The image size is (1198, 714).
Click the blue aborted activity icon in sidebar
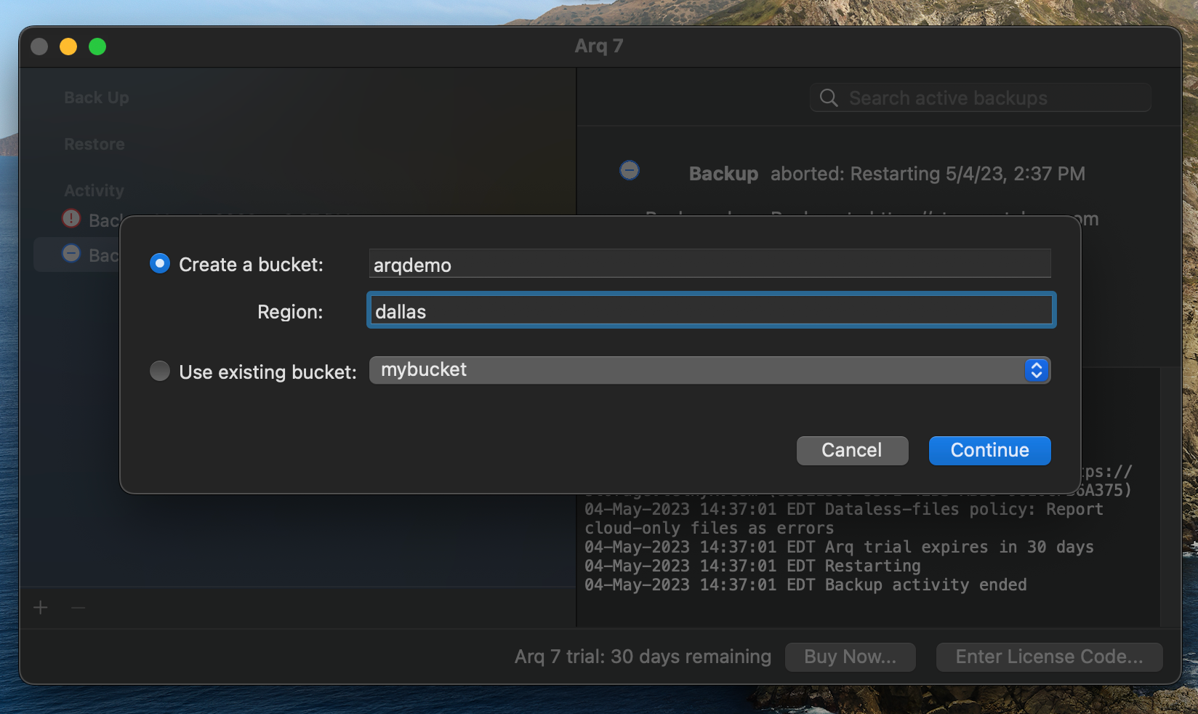(71, 253)
